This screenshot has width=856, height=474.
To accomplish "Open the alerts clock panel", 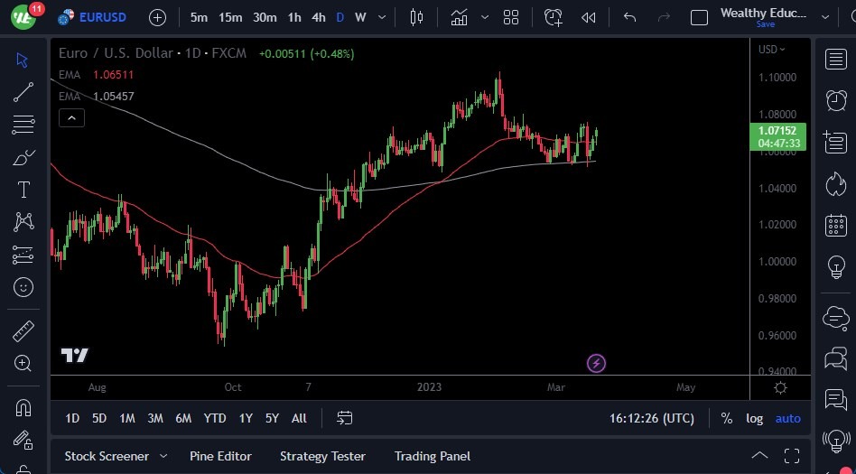I will tap(835, 99).
